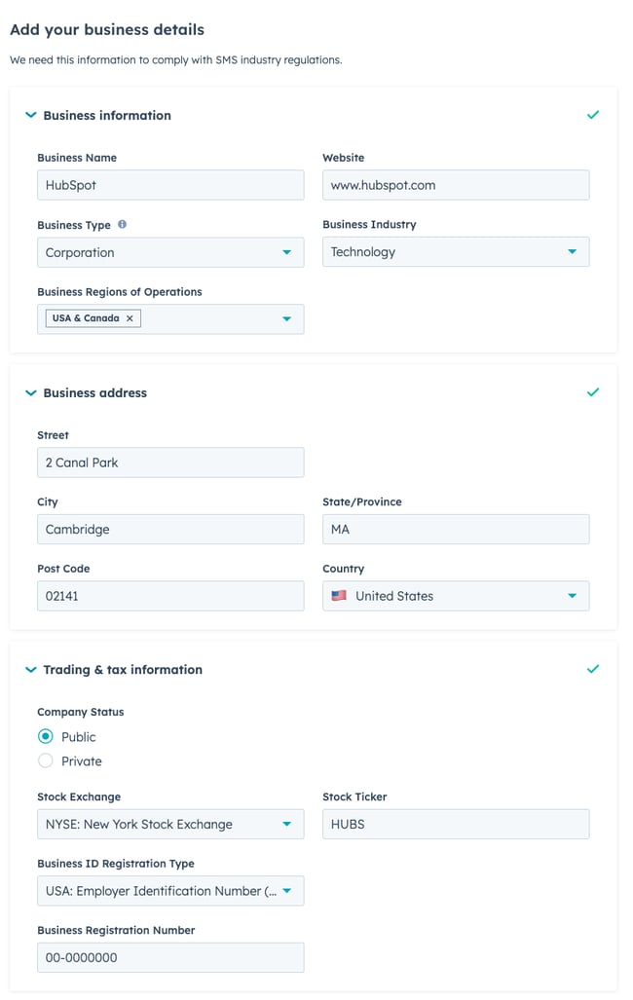The image size is (633, 1000).
Task: Open the Stock Exchange dropdown
Action: [x=170, y=824]
